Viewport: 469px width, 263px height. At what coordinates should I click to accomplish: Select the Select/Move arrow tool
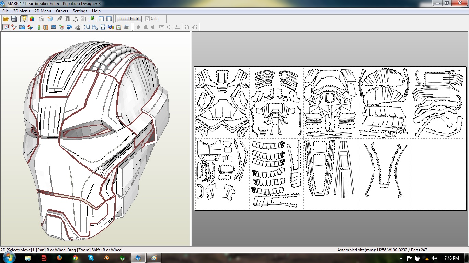(6, 27)
